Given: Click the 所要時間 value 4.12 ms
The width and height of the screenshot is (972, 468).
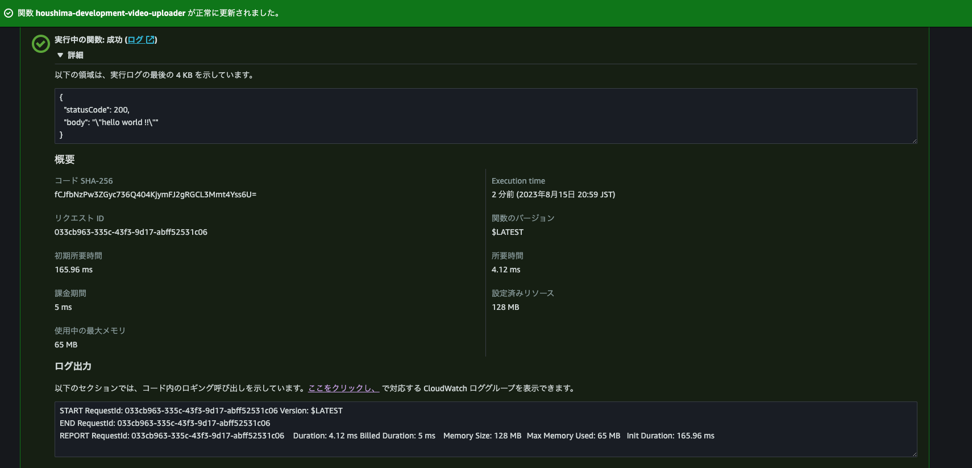Looking at the screenshot, I should 506,270.
